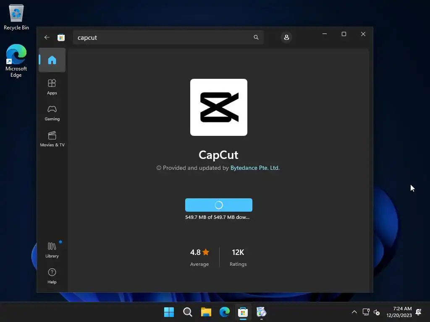Click the info icon beside 'Provided and updated by'
The height and width of the screenshot is (322, 430).
click(159, 168)
